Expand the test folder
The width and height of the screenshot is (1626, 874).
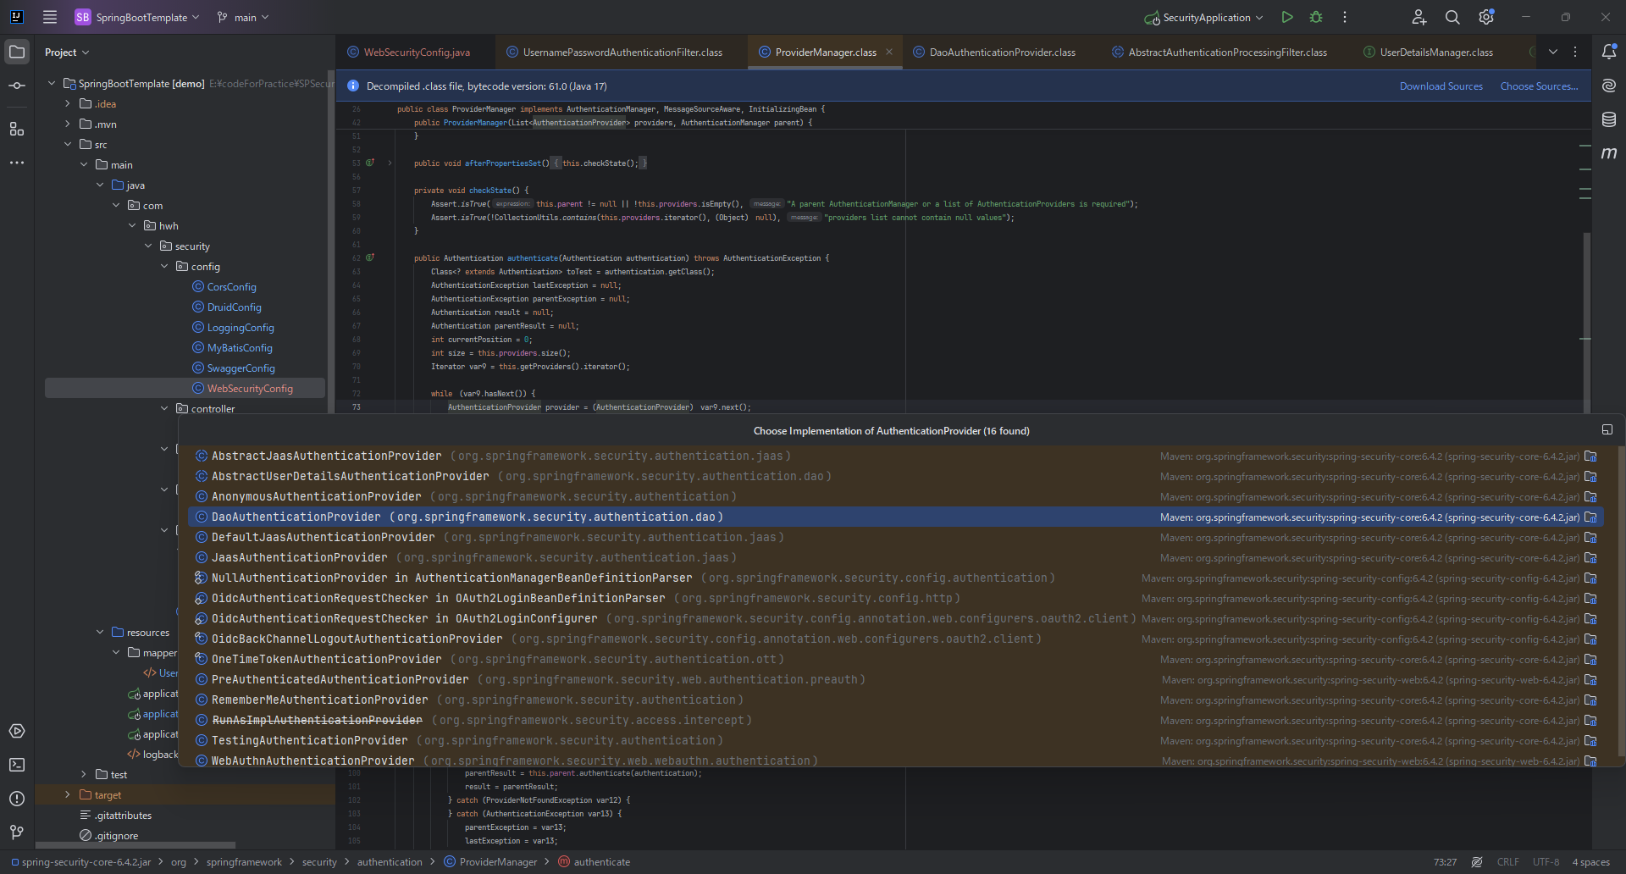[84, 774]
